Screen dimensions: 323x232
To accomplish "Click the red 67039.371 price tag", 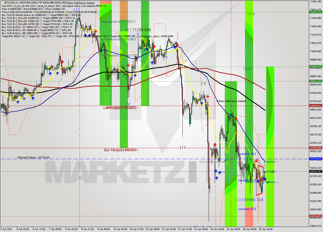I will [x=316, y=106].
